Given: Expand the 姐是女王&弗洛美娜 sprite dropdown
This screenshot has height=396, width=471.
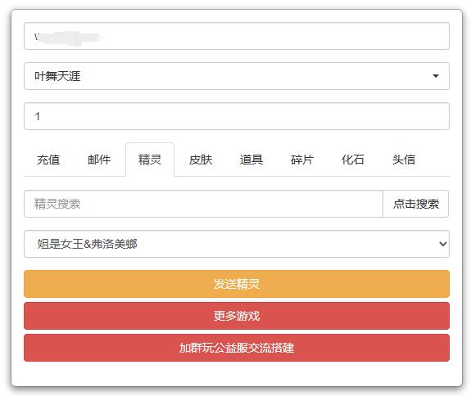Looking at the screenshot, I should pyautogui.click(x=237, y=244).
